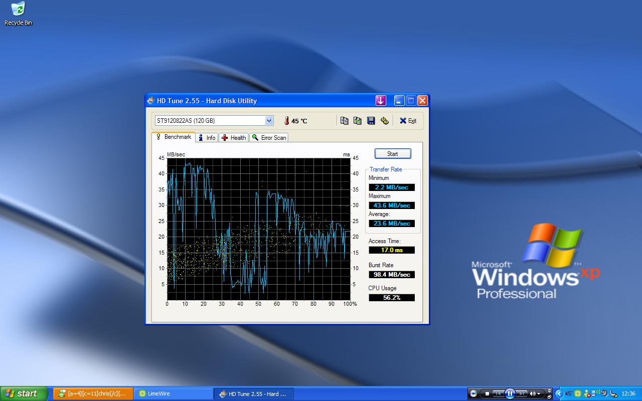Click the Access Time 17.0 ms value
Viewport: 642px width, 401px height.
(x=392, y=250)
